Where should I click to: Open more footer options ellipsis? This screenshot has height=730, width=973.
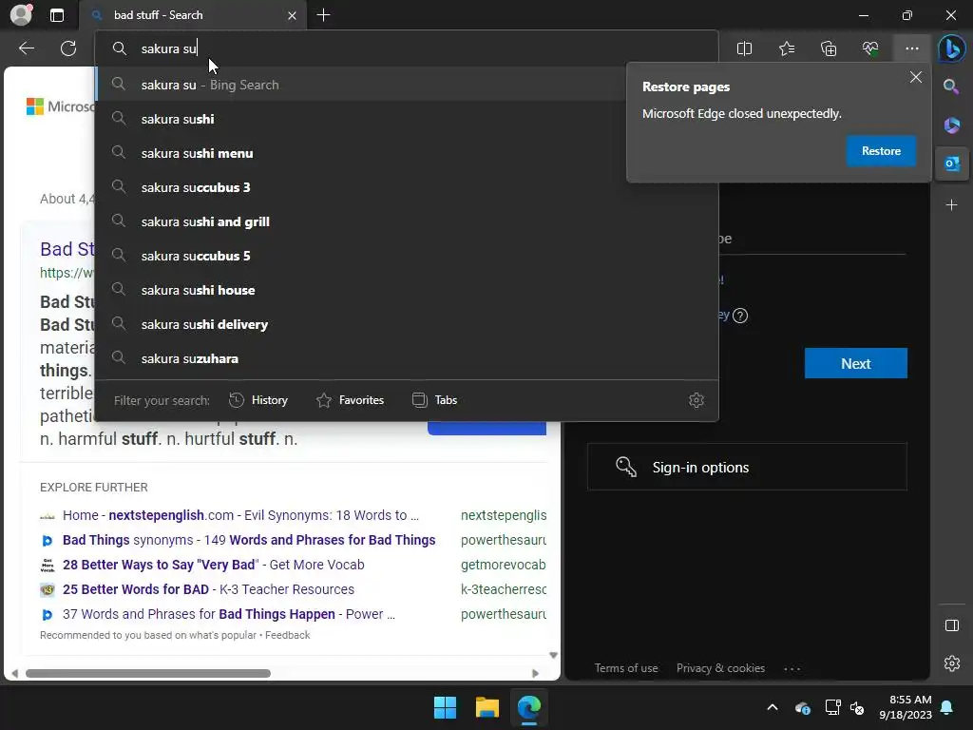point(792,668)
